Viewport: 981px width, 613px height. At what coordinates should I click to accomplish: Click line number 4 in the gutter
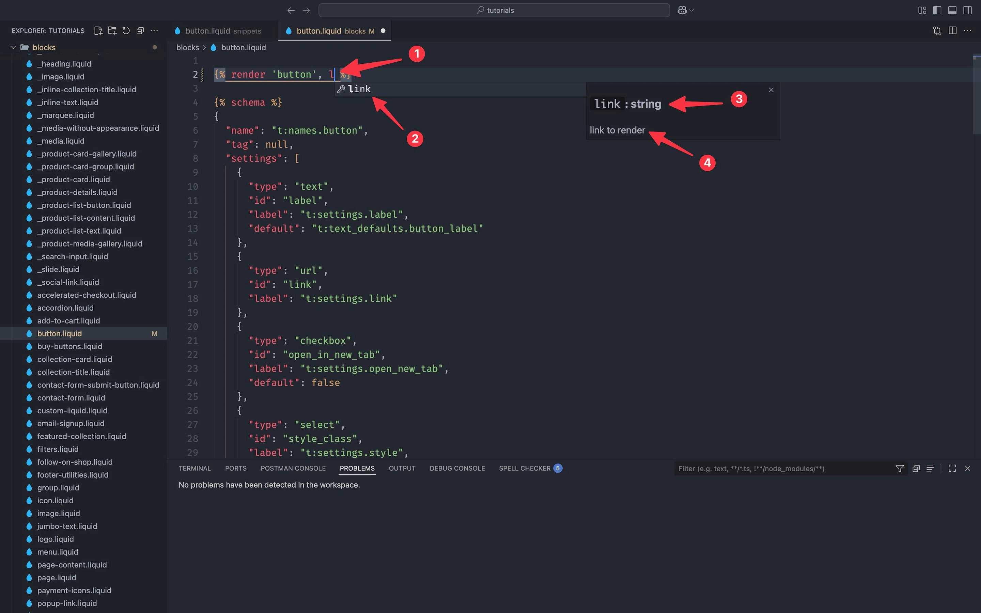196,103
